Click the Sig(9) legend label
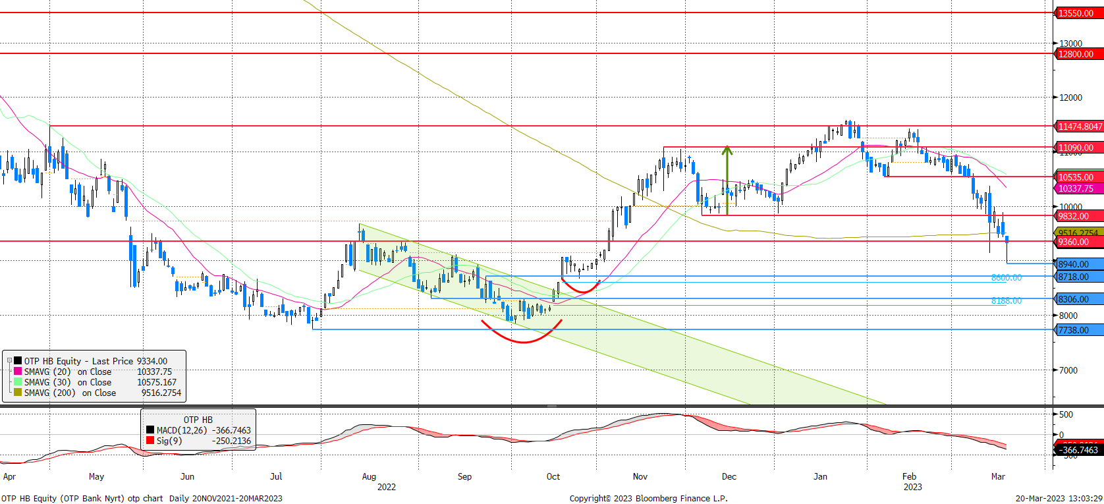 click(169, 441)
